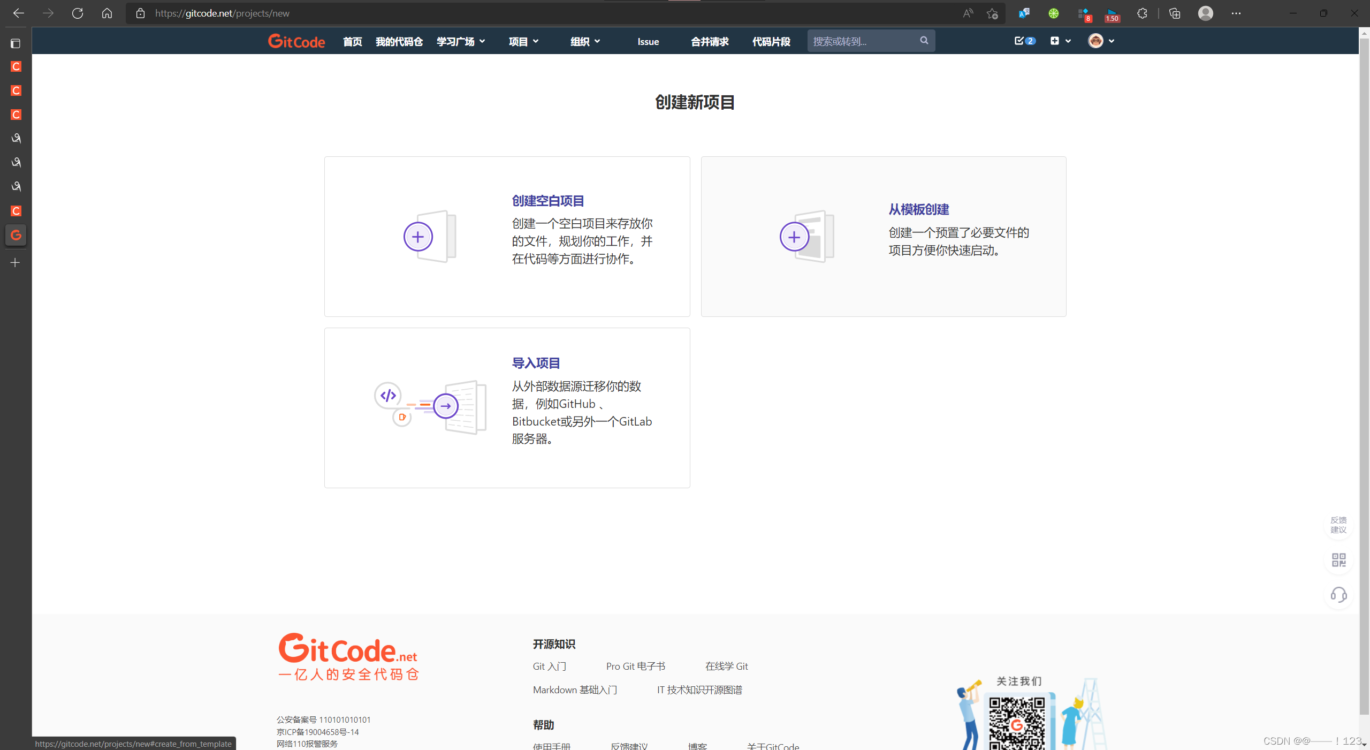The image size is (1370, 750).
Task: Select the GitCode tab icon in the sidebar
Action: pyautogui.click(x=16, y=235)
